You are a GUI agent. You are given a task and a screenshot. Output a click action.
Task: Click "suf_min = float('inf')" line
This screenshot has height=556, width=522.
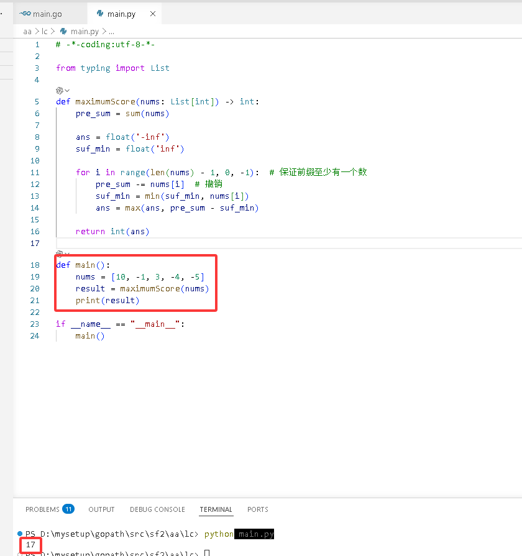(x=130, y=149)
